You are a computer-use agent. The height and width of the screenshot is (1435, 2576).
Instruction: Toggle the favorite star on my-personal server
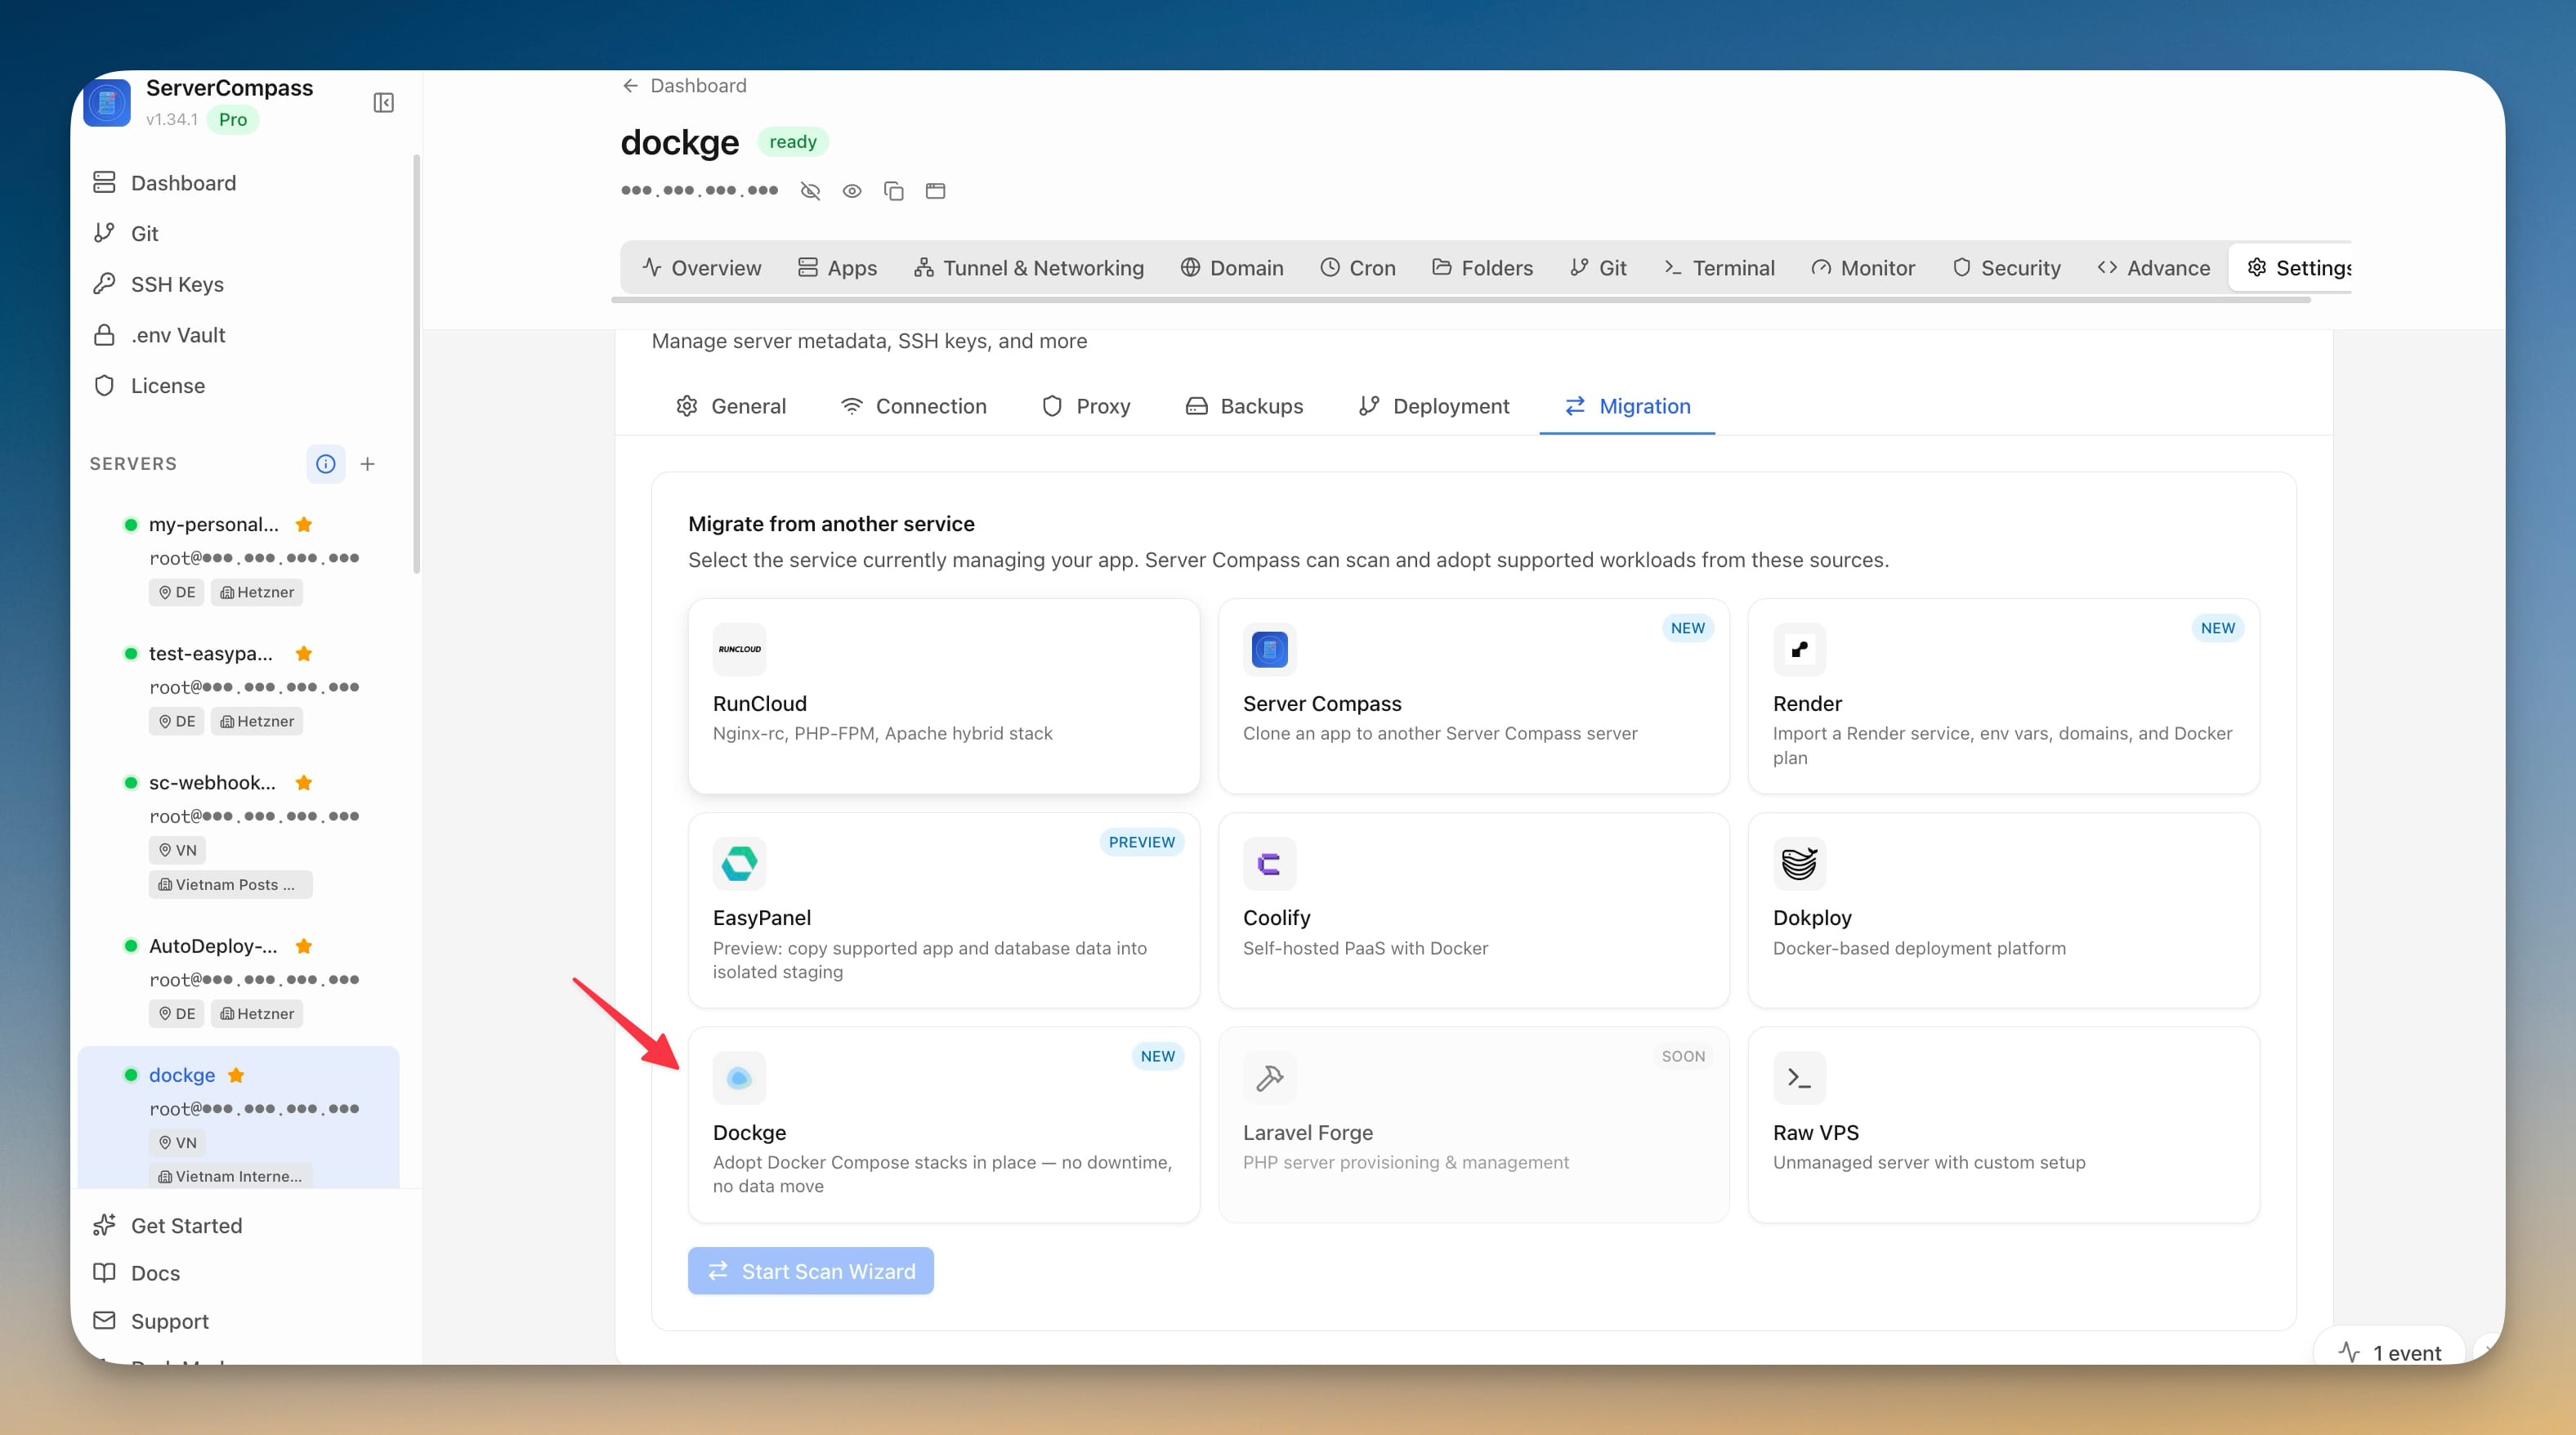click(x=305, y=524)
